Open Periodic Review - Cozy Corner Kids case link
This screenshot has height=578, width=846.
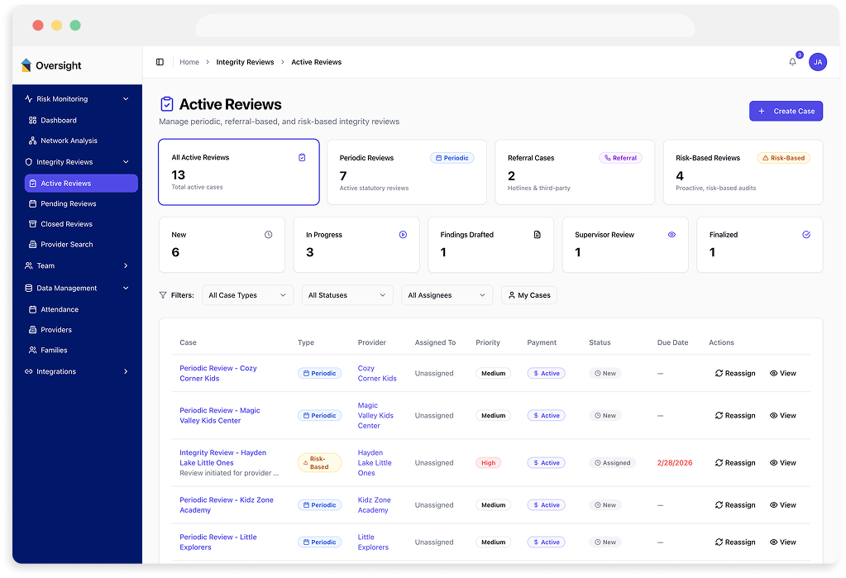(220, 373)
